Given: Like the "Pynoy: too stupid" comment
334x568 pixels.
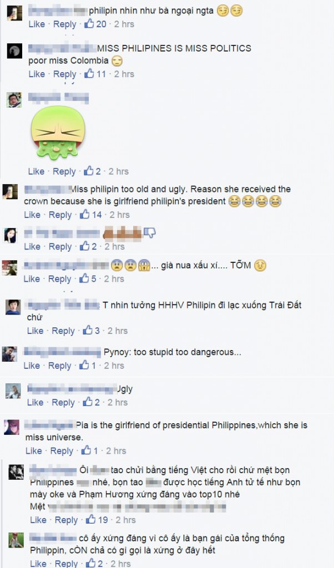Looking at the screenshot, I should 32,366.
